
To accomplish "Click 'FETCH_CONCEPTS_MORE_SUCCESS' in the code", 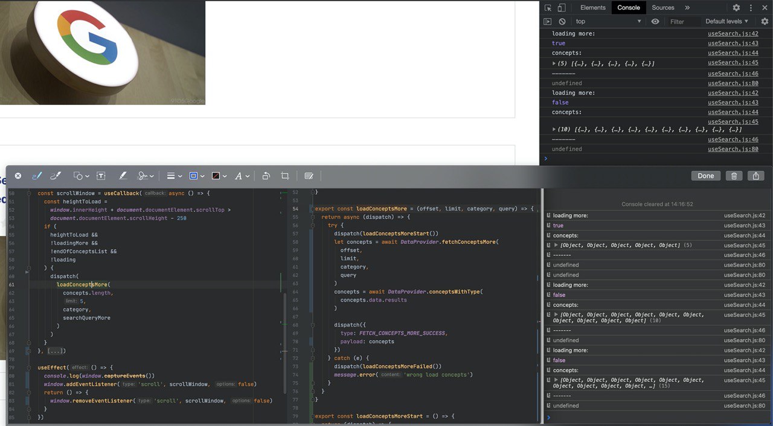I will pos(403,333).
